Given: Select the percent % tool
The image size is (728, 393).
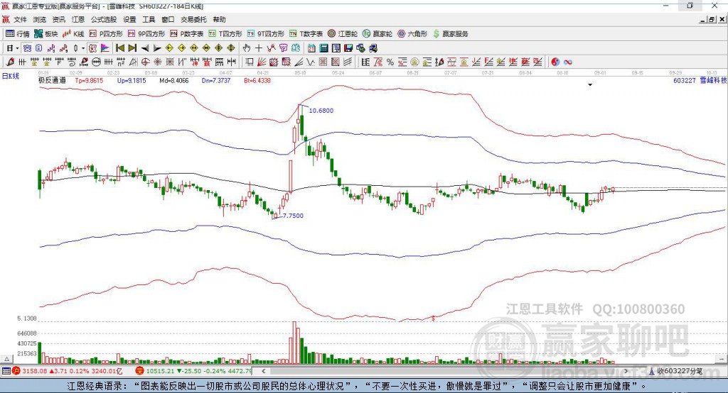Looking at the screenshot, I should tap(390, 62).
